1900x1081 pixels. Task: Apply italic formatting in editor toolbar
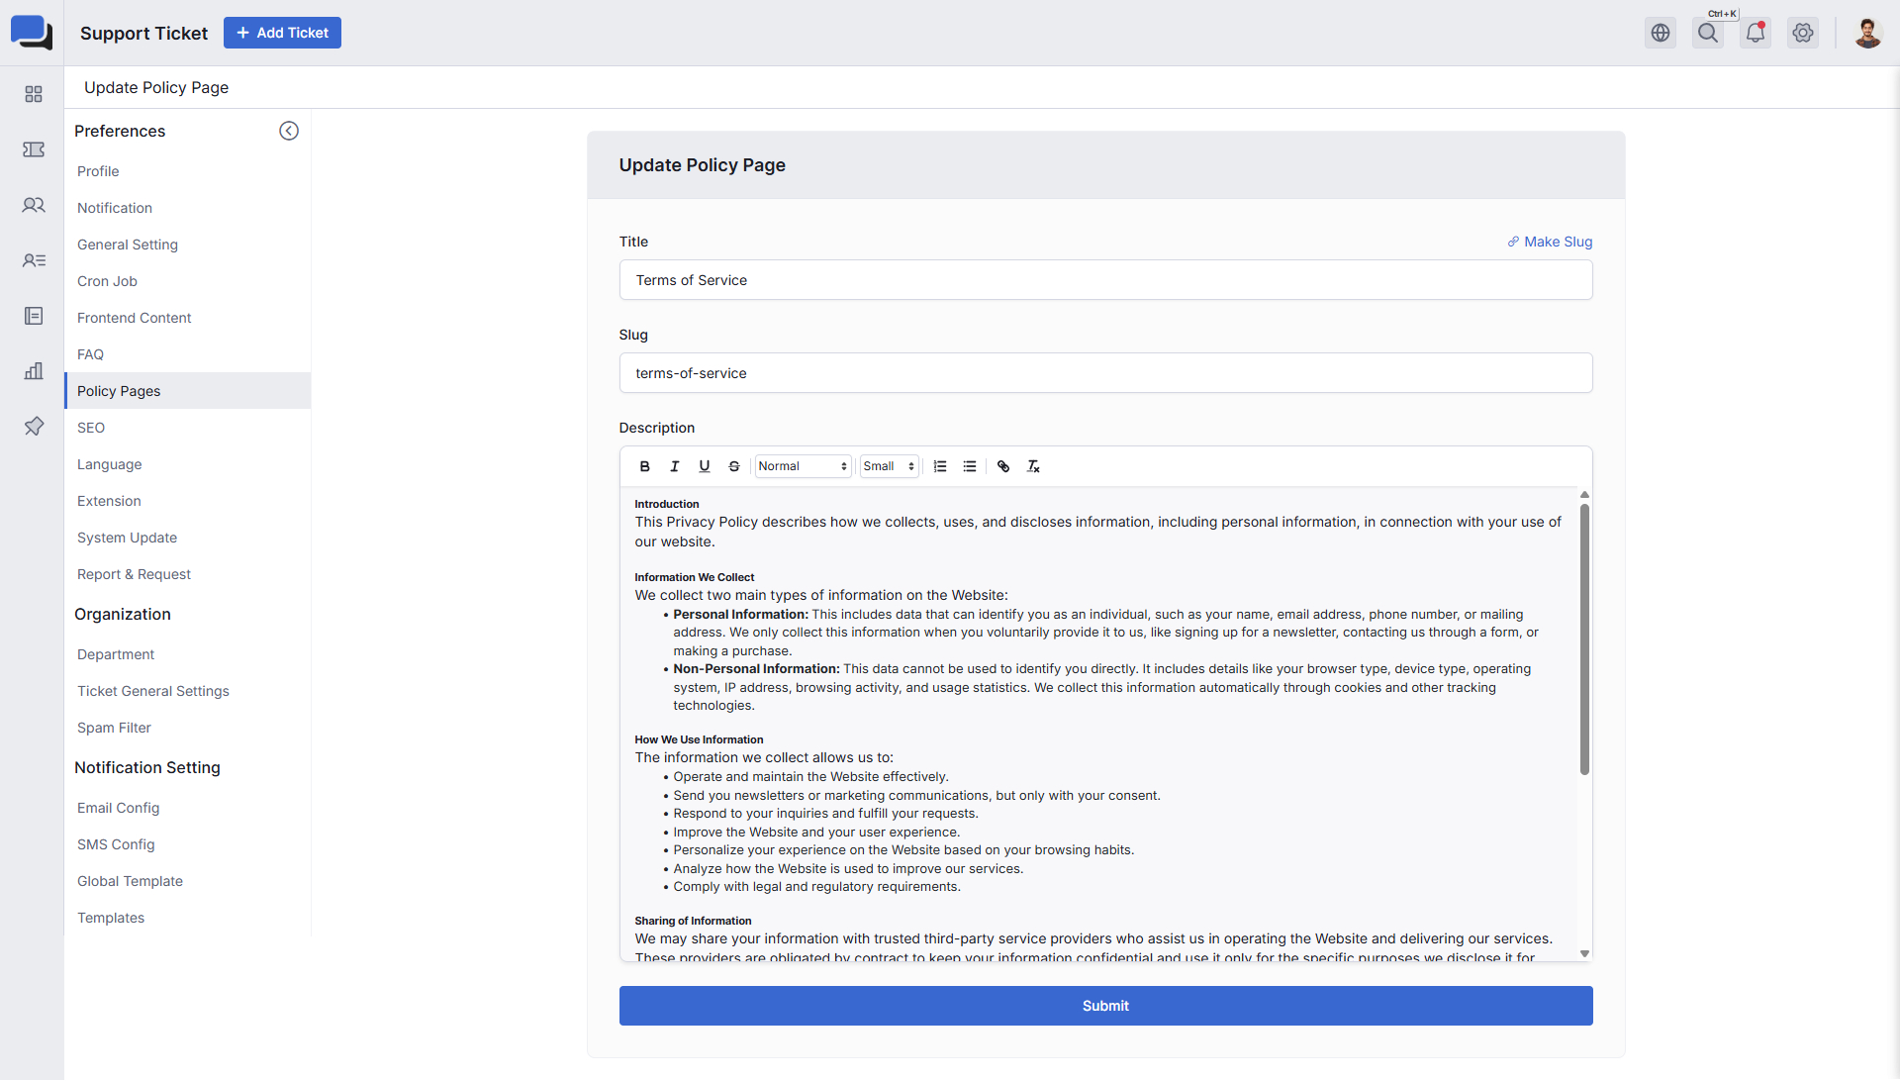(674, 466)
